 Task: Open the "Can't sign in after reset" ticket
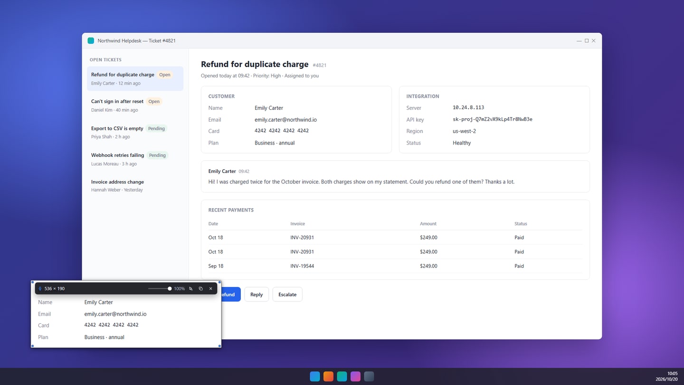click(135, 106)
